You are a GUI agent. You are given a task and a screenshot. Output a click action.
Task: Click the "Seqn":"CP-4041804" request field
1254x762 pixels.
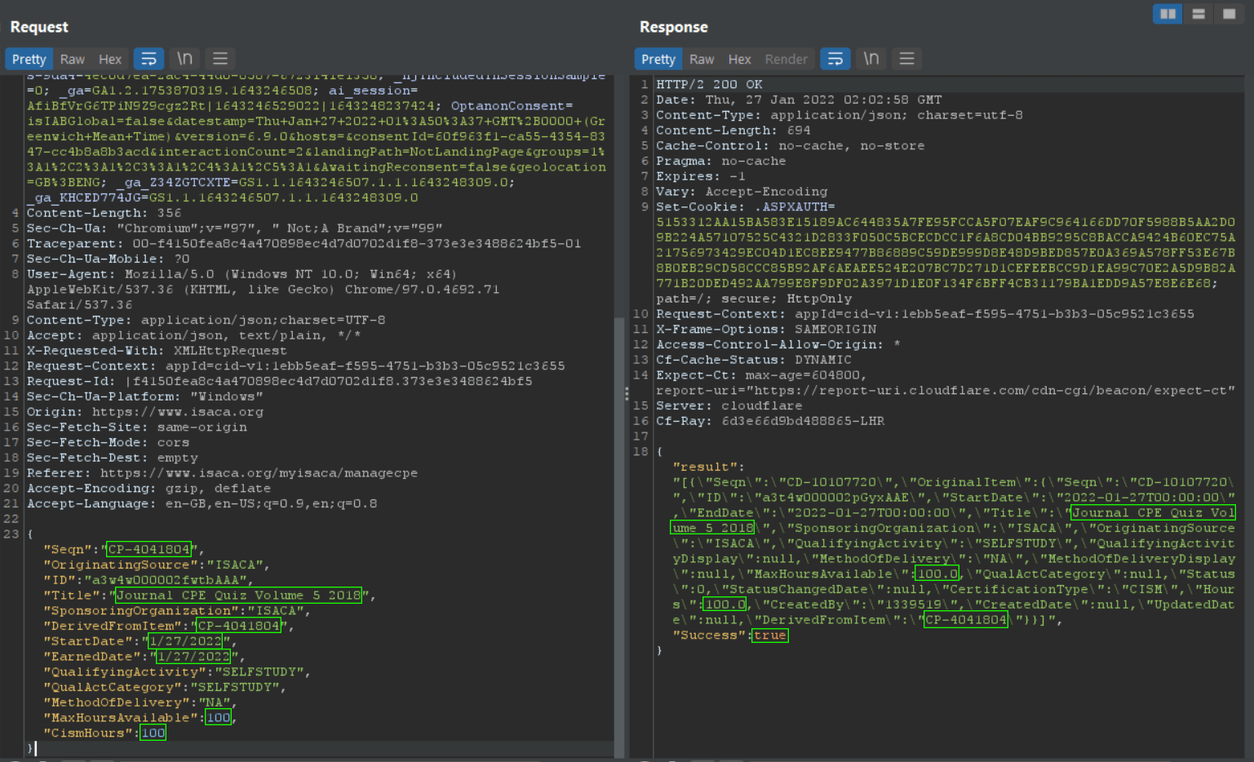(124, 549)
